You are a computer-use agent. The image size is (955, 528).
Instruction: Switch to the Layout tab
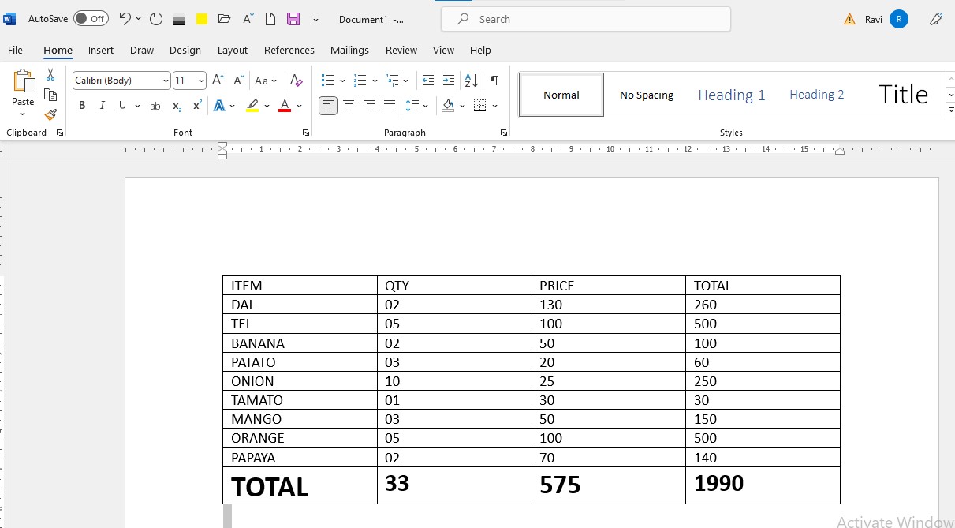[x=233, y=50]
